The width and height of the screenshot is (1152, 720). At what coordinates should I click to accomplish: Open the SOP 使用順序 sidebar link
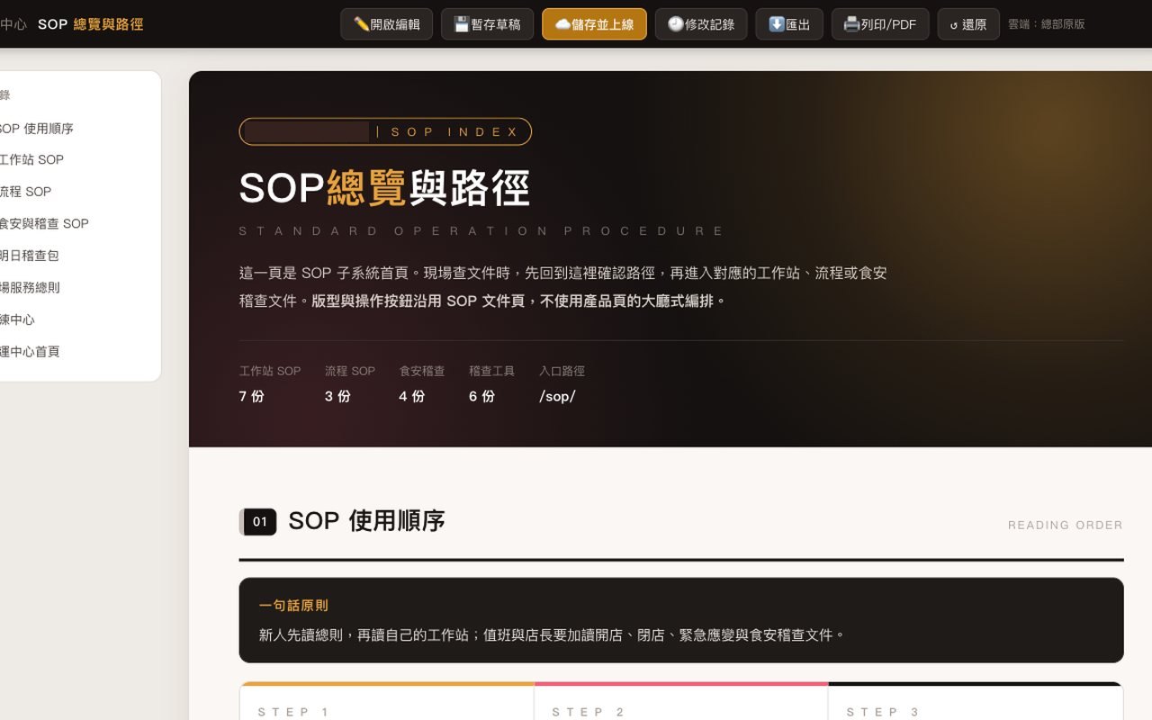pos(36,128)
